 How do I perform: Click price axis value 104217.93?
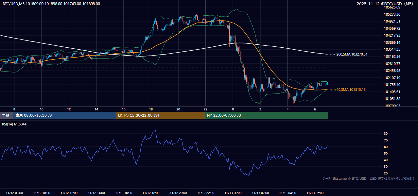point(392,35)
